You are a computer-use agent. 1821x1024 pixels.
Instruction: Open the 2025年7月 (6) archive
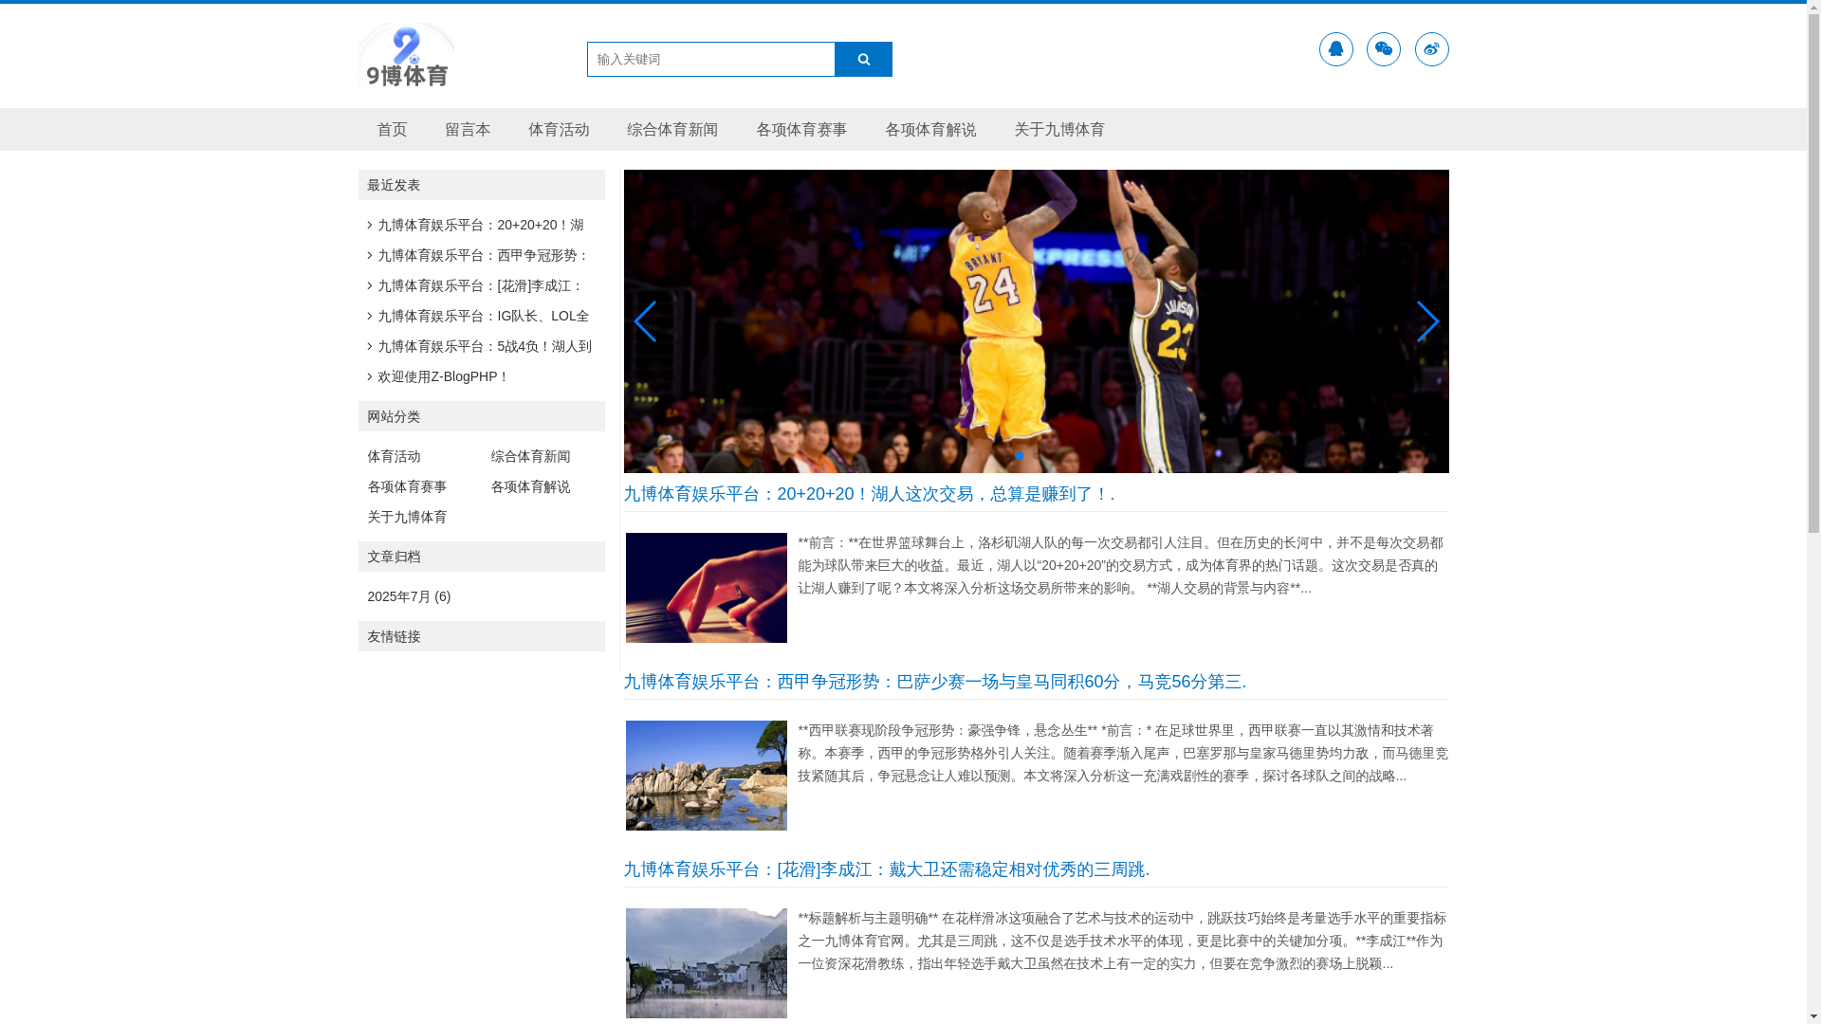point(409,596)
